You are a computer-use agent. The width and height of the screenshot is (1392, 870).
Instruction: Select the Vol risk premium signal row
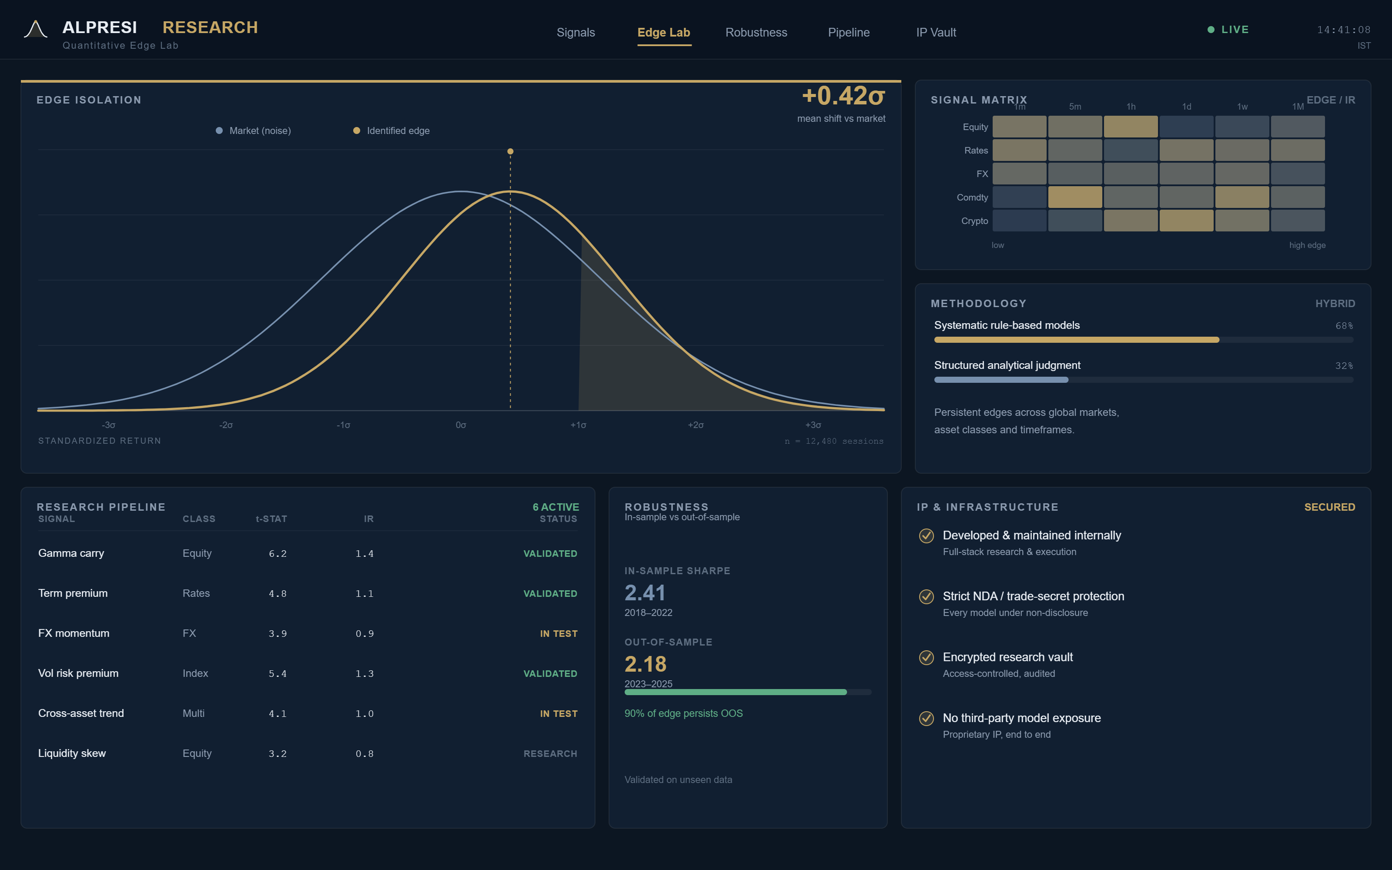point(308,673)
